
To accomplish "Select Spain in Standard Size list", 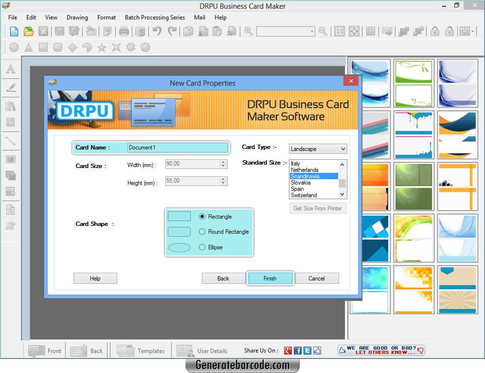I will (x=314, y=189).
